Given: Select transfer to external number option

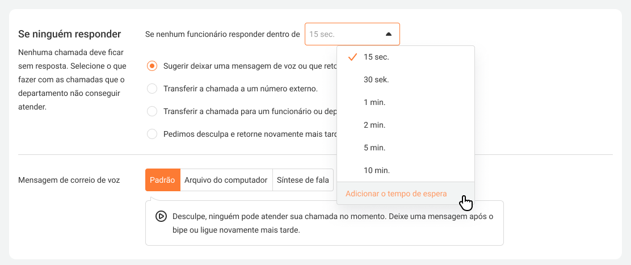Looking at the screenshot, I should 152,89.
